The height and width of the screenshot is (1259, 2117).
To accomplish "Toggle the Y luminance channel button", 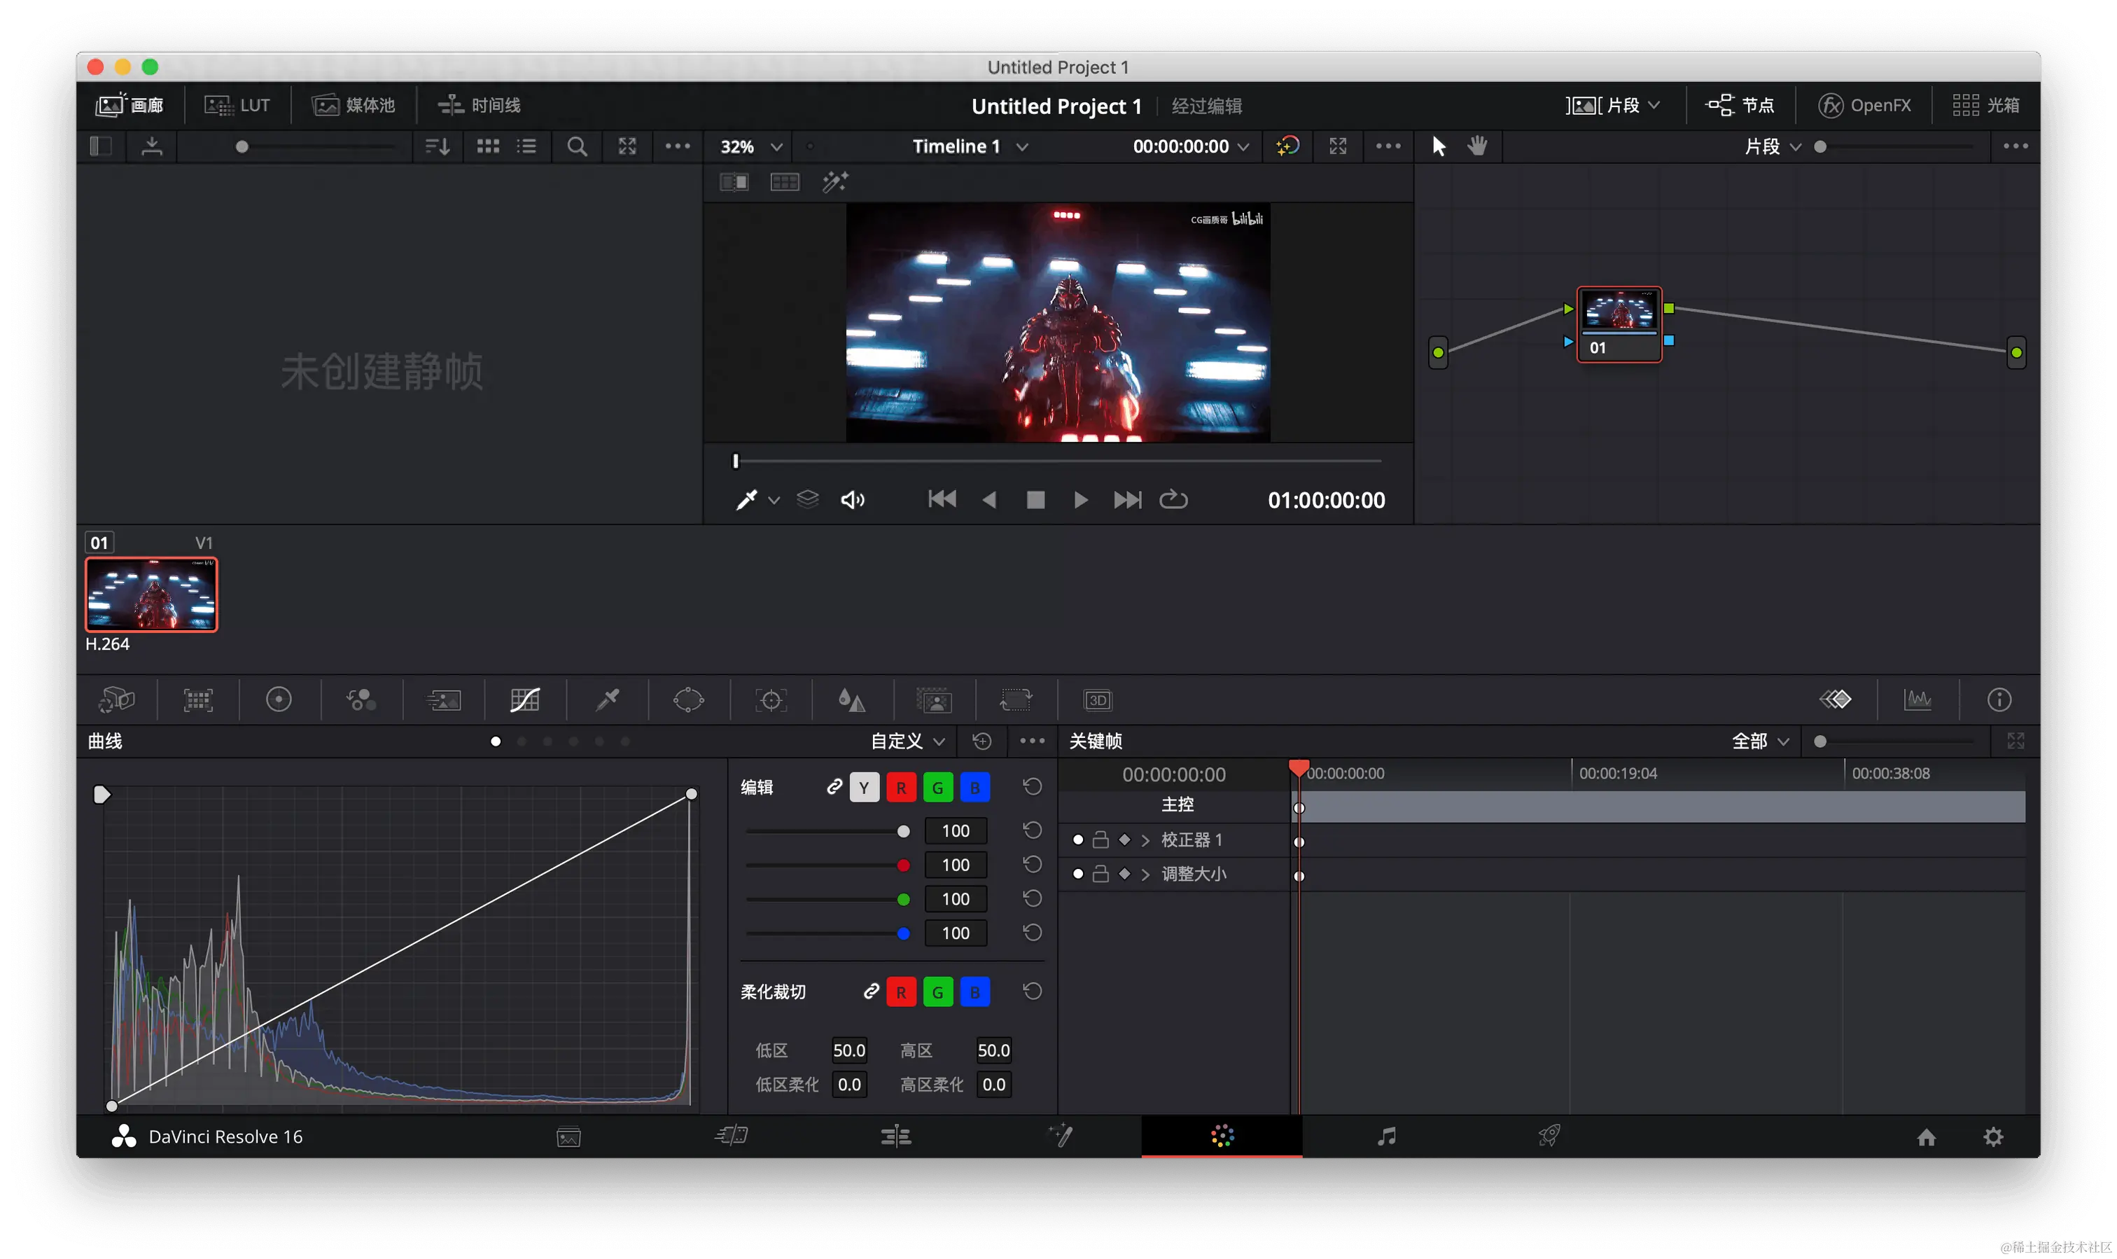I will [x=863, y=787].
